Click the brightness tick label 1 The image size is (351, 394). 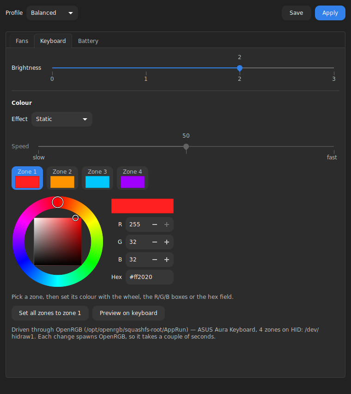click(146, 79)
